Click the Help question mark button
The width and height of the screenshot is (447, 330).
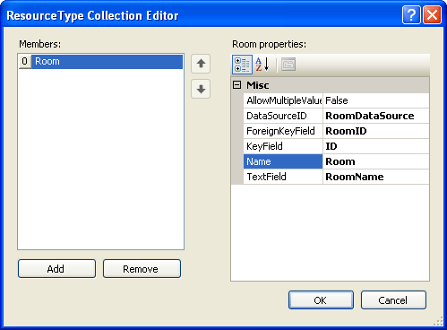pyautogui.click(x=411, y=14)
